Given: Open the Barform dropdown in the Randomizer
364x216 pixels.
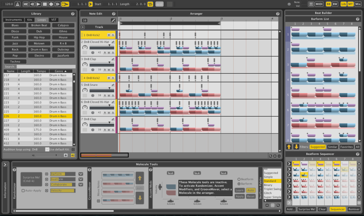Looking at the screenshot, I should tap(81, 174).
